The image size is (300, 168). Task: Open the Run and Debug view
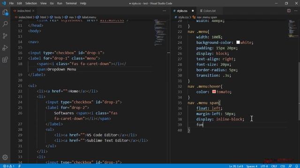(x=5, y=48)
